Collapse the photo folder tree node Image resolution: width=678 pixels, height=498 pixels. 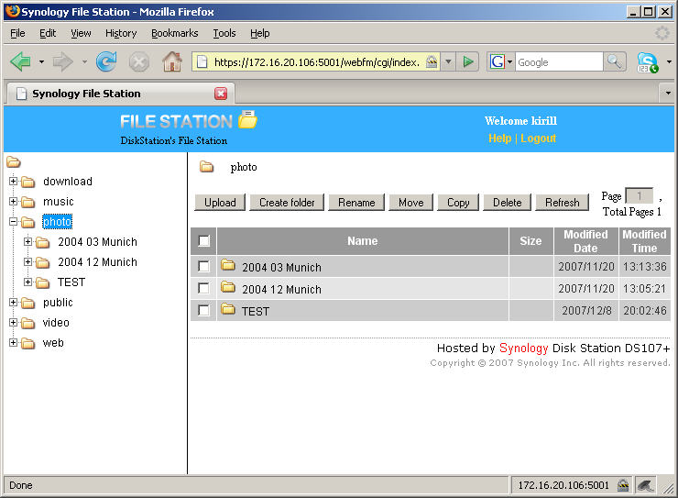click(14, 222)
